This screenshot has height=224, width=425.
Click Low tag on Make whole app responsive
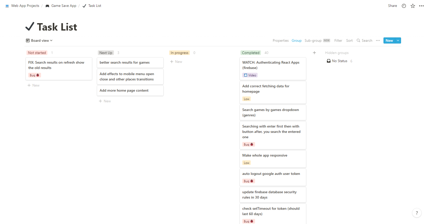tap(246, 163)
